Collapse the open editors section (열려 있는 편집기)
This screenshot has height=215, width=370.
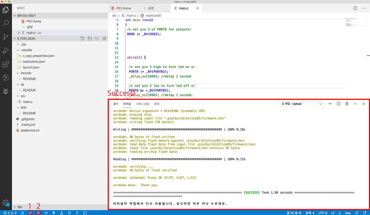click(x=27, y=16)
